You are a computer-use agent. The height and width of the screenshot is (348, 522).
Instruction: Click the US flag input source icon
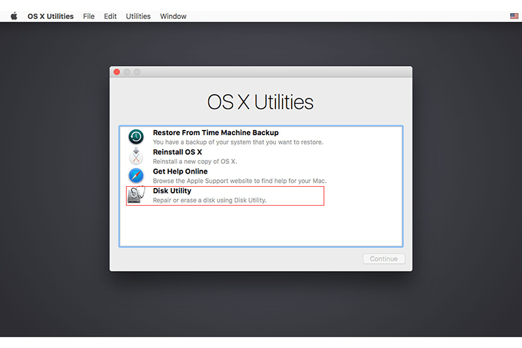(514, 16)
